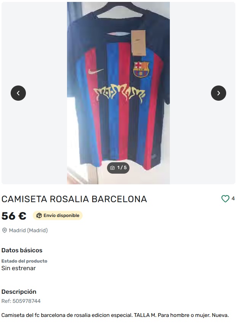Show the previous product photo
Screen dimensions: 238x323
pos(18,93)
